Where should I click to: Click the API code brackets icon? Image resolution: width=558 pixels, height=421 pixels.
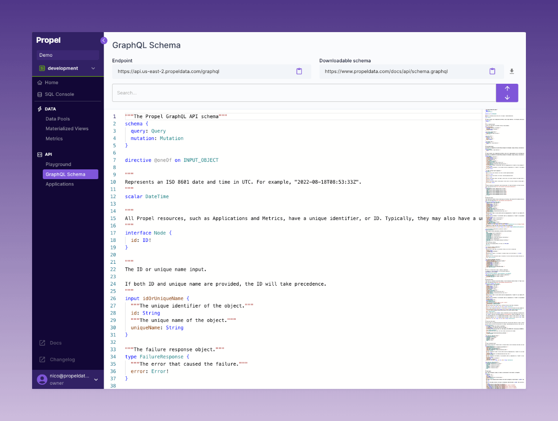click(39, 154)
